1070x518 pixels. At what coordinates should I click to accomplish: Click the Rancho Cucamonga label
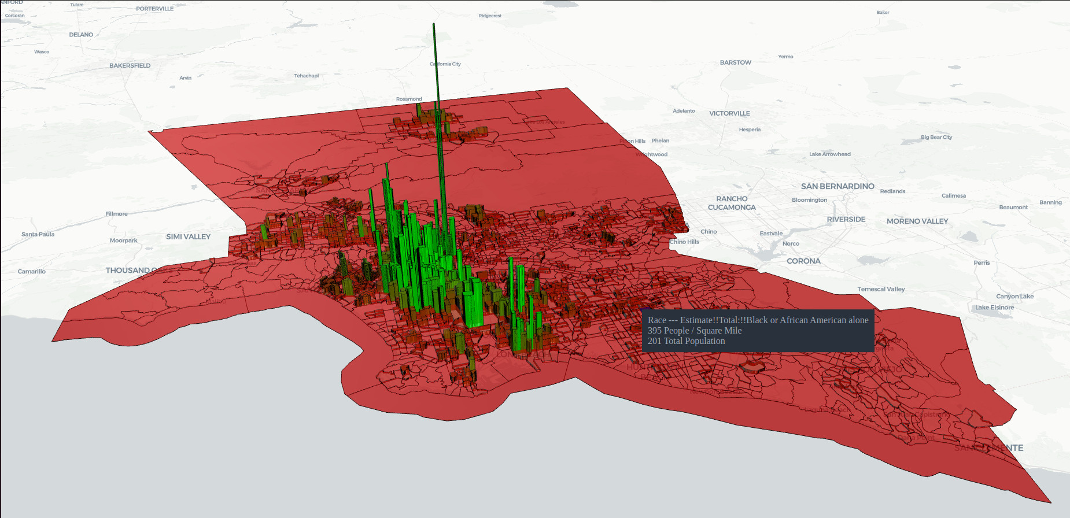point(732,203)
